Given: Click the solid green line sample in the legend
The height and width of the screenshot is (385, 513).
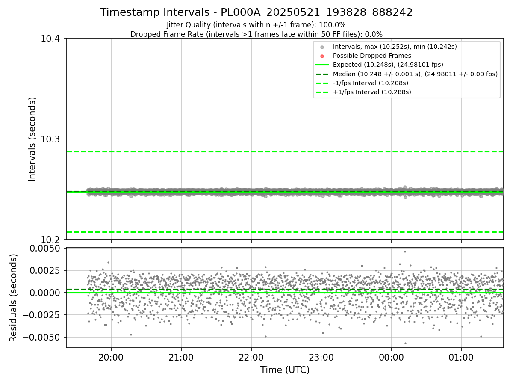Looking at the screenshot, I should pyautogui.click(x=322, y=65).
